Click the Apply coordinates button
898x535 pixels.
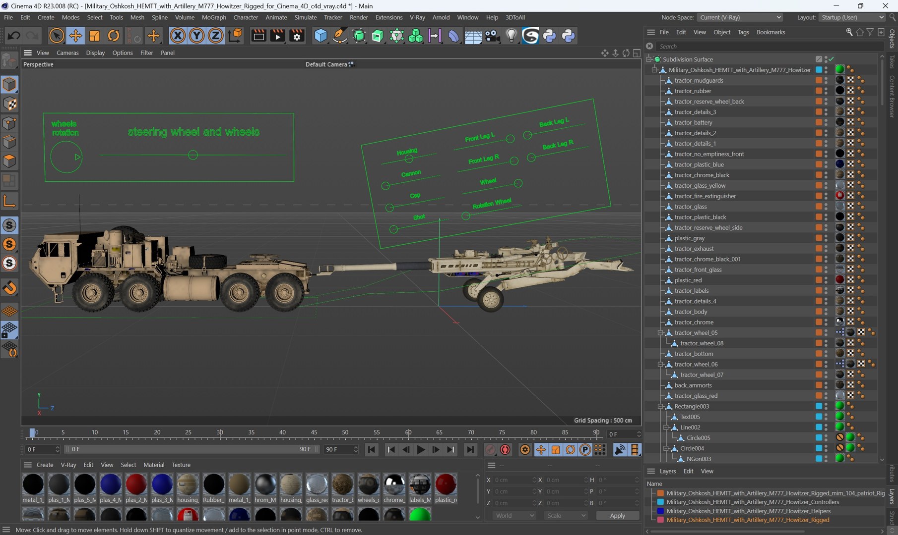click(617, 516)
